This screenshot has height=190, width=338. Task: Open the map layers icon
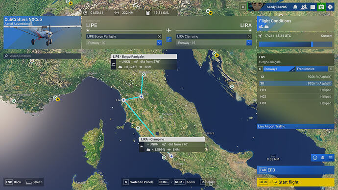323,158
